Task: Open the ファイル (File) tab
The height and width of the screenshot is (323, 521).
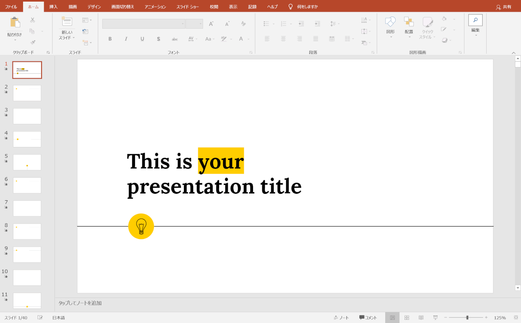Action: tap(11, 7)
